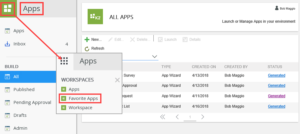Viewport: 300px width, 134px height.
Task: Open the Published apps view in sidebar
Action: tap(24, 89)
